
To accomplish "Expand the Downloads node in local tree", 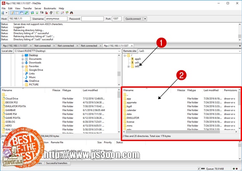I will tap(23, 63).
